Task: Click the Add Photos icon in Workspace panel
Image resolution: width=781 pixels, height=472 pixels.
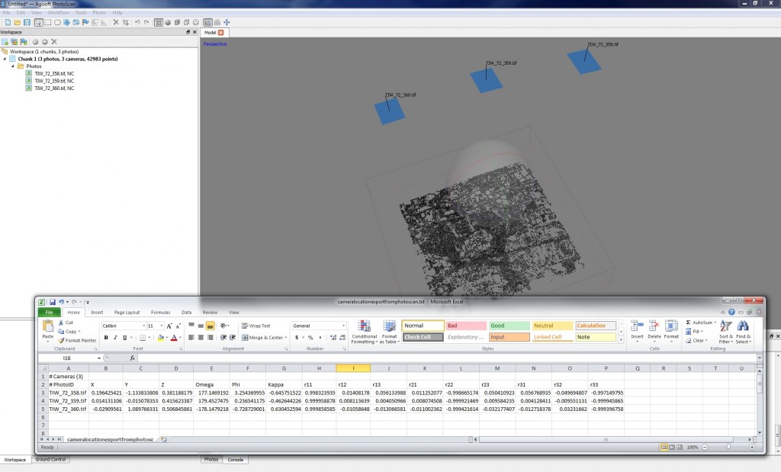Action: coord(14,42)
